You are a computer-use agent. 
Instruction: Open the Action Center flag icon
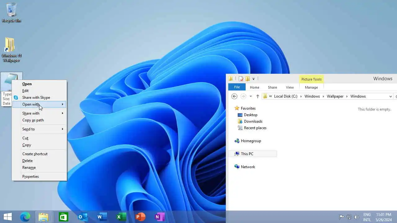click(x=341, y=217)
